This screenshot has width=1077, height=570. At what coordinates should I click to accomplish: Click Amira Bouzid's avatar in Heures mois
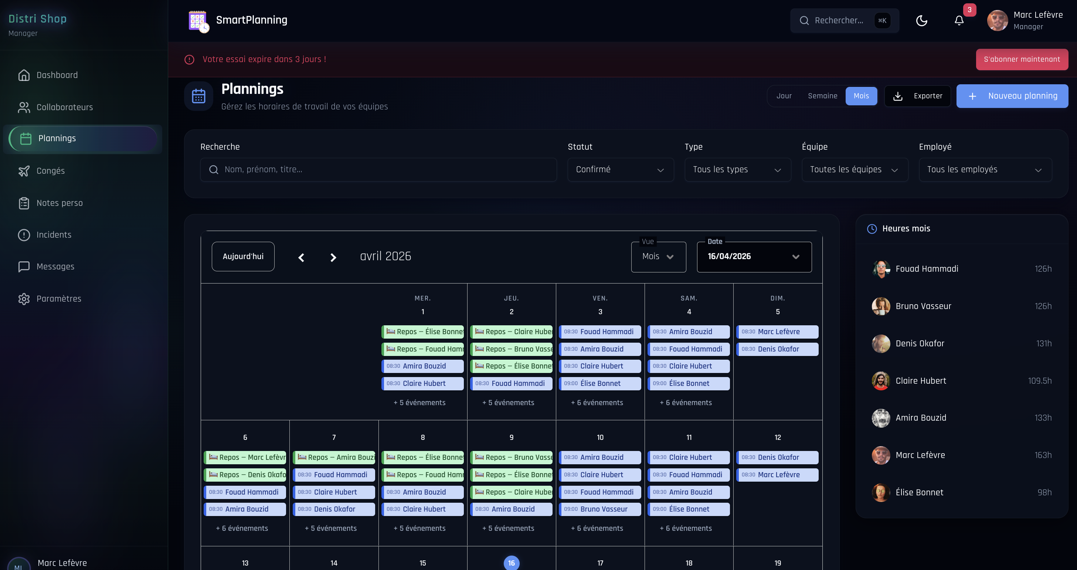point(881,418)
